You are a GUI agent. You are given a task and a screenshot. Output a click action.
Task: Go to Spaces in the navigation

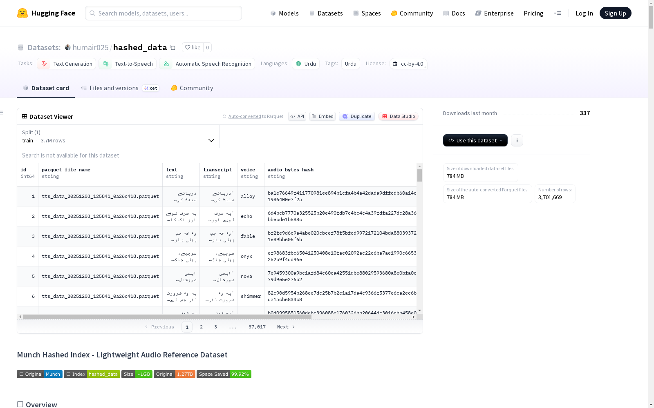click(x=367, y=13)
